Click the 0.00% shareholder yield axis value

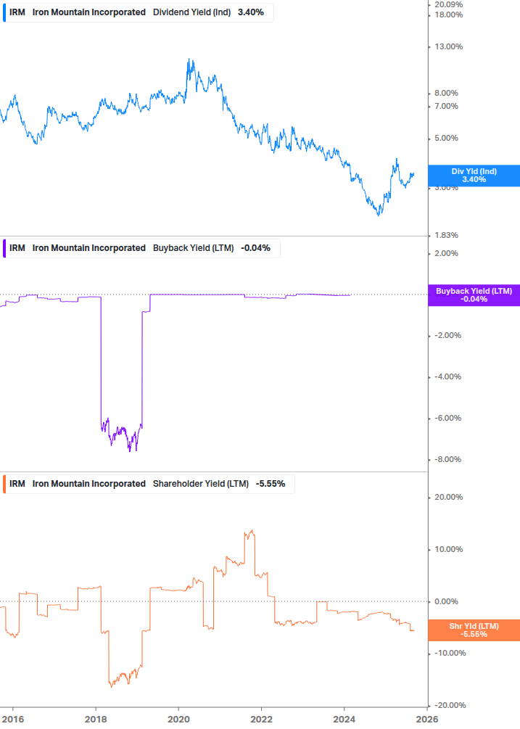(x=446, y=601)
